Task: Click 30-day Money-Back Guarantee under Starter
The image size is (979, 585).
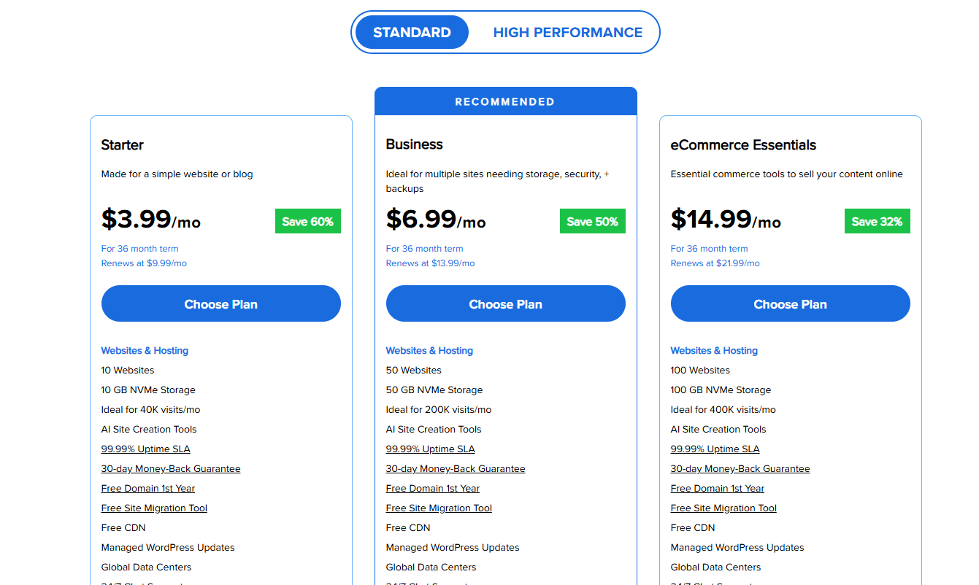Action: tap(171, 468)
